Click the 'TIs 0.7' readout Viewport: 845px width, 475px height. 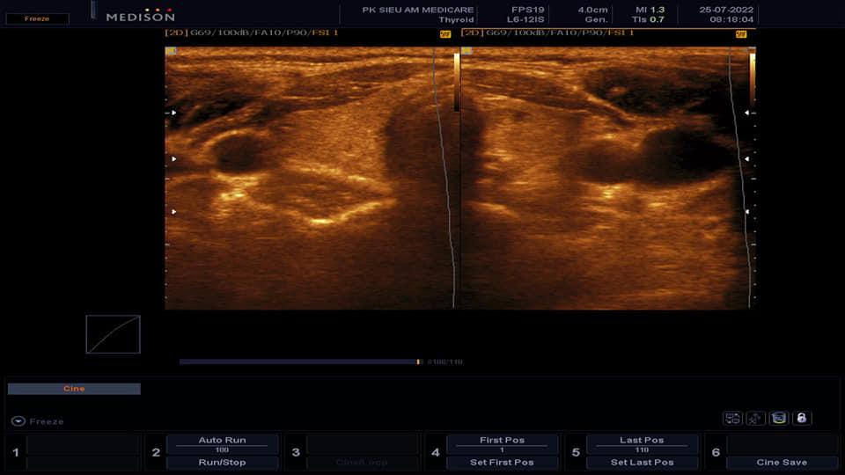[649, 19]
